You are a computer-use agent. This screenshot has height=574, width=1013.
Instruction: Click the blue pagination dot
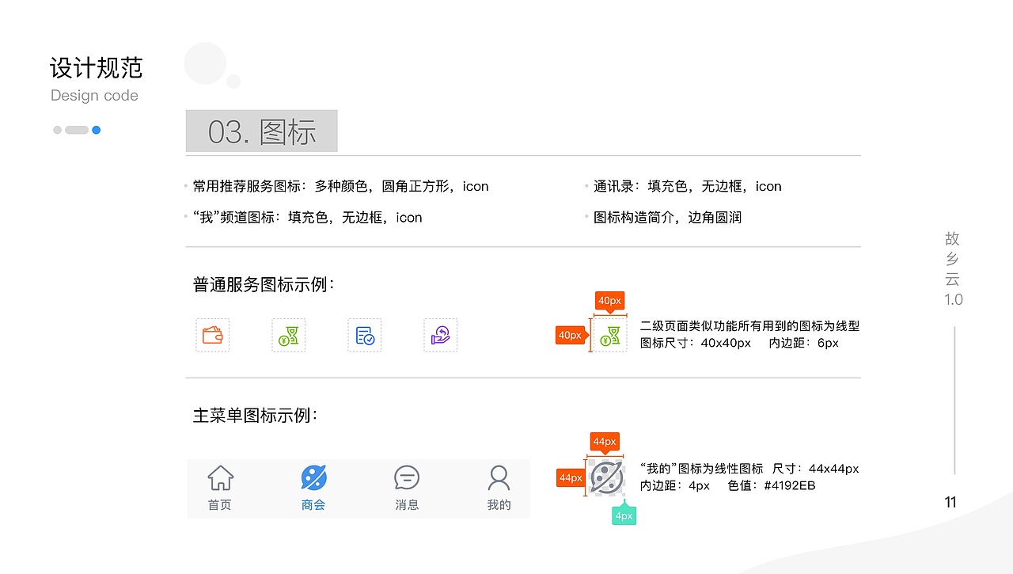96,130
